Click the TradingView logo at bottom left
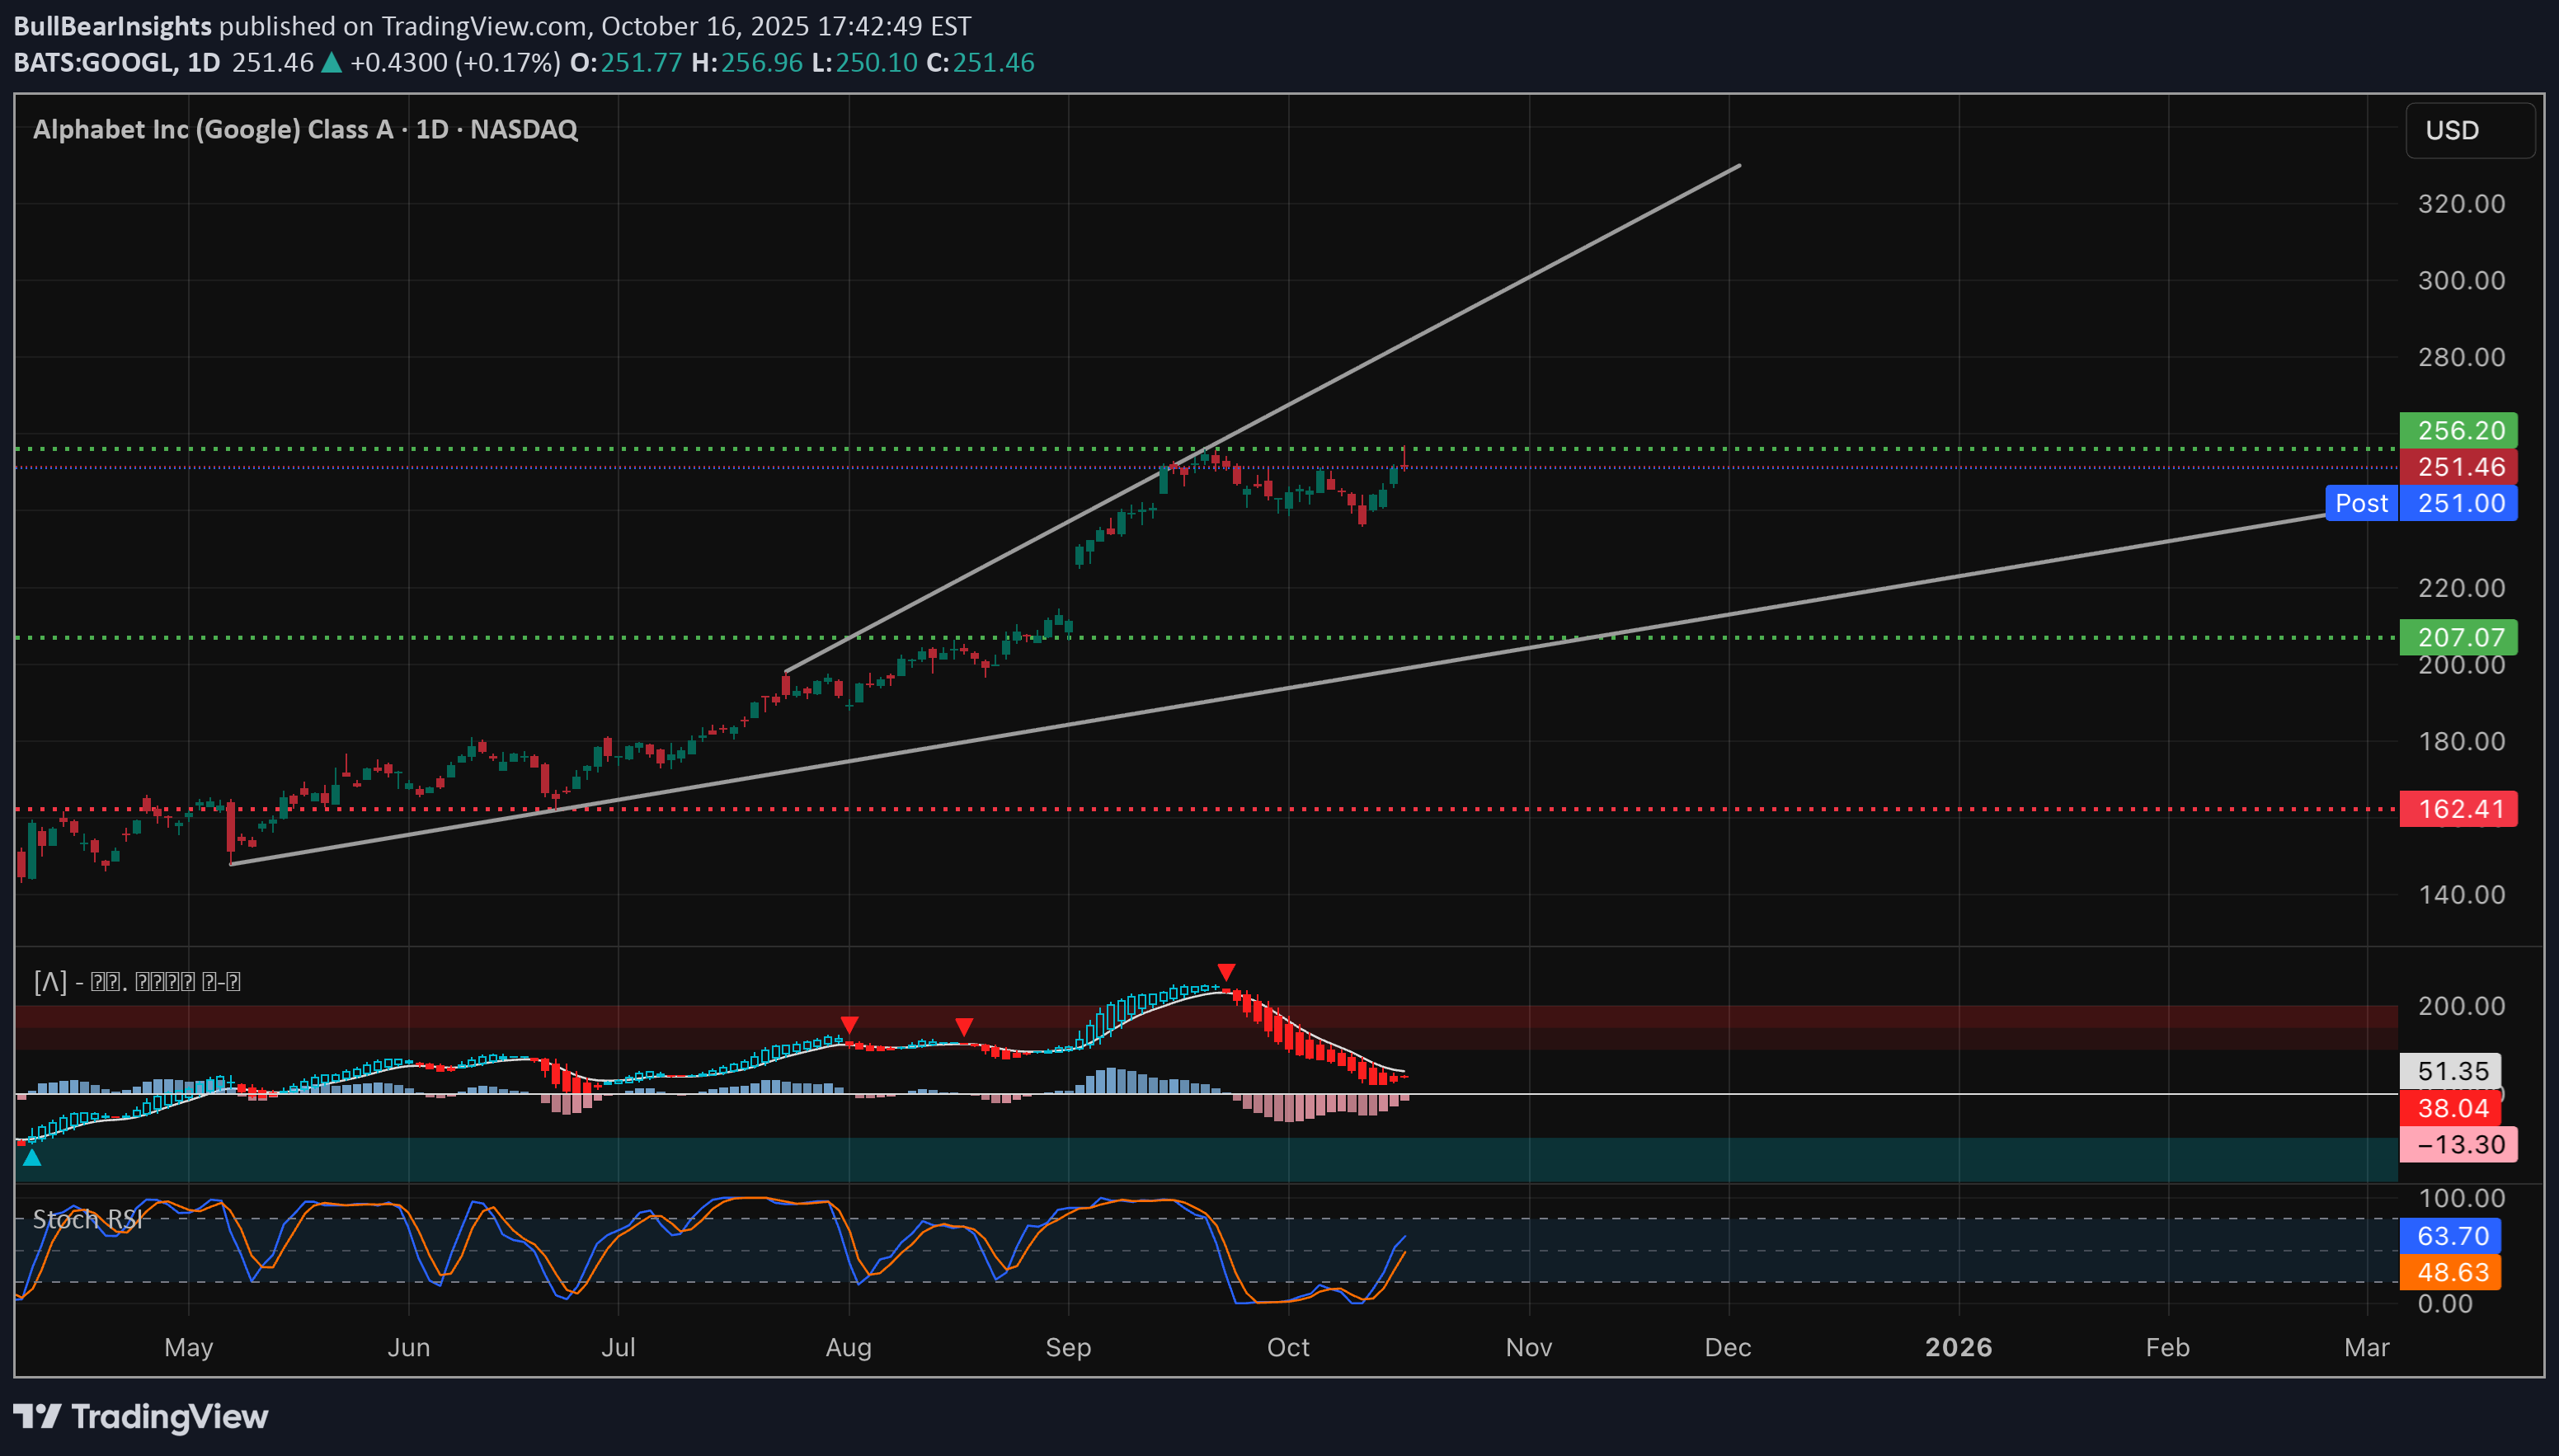This screenshot has height=1456, width=2559. click(x=140, y=1417)
